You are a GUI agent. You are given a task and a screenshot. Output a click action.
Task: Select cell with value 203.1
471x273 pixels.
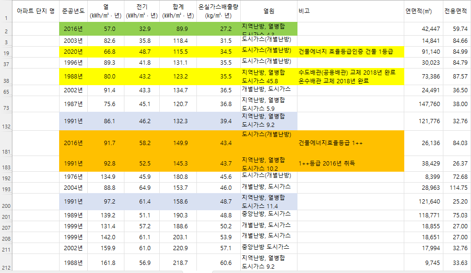[x=178, y=237]
